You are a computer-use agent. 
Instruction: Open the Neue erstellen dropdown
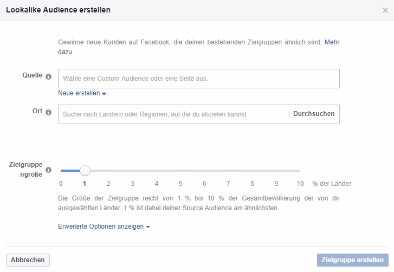coord(82,93)
